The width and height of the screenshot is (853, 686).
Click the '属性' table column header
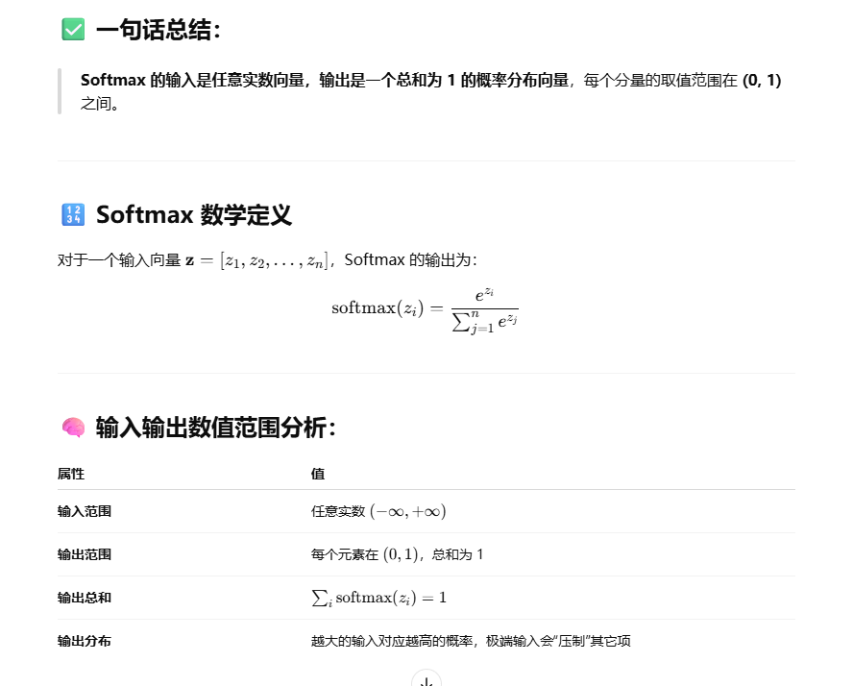(71, 474)
